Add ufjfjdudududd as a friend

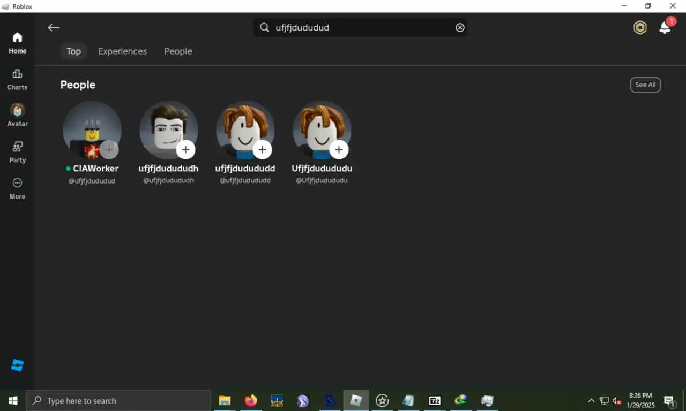[262, 150]
